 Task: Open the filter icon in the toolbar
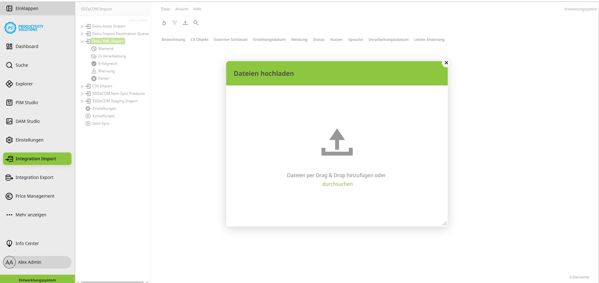(175, 23)
